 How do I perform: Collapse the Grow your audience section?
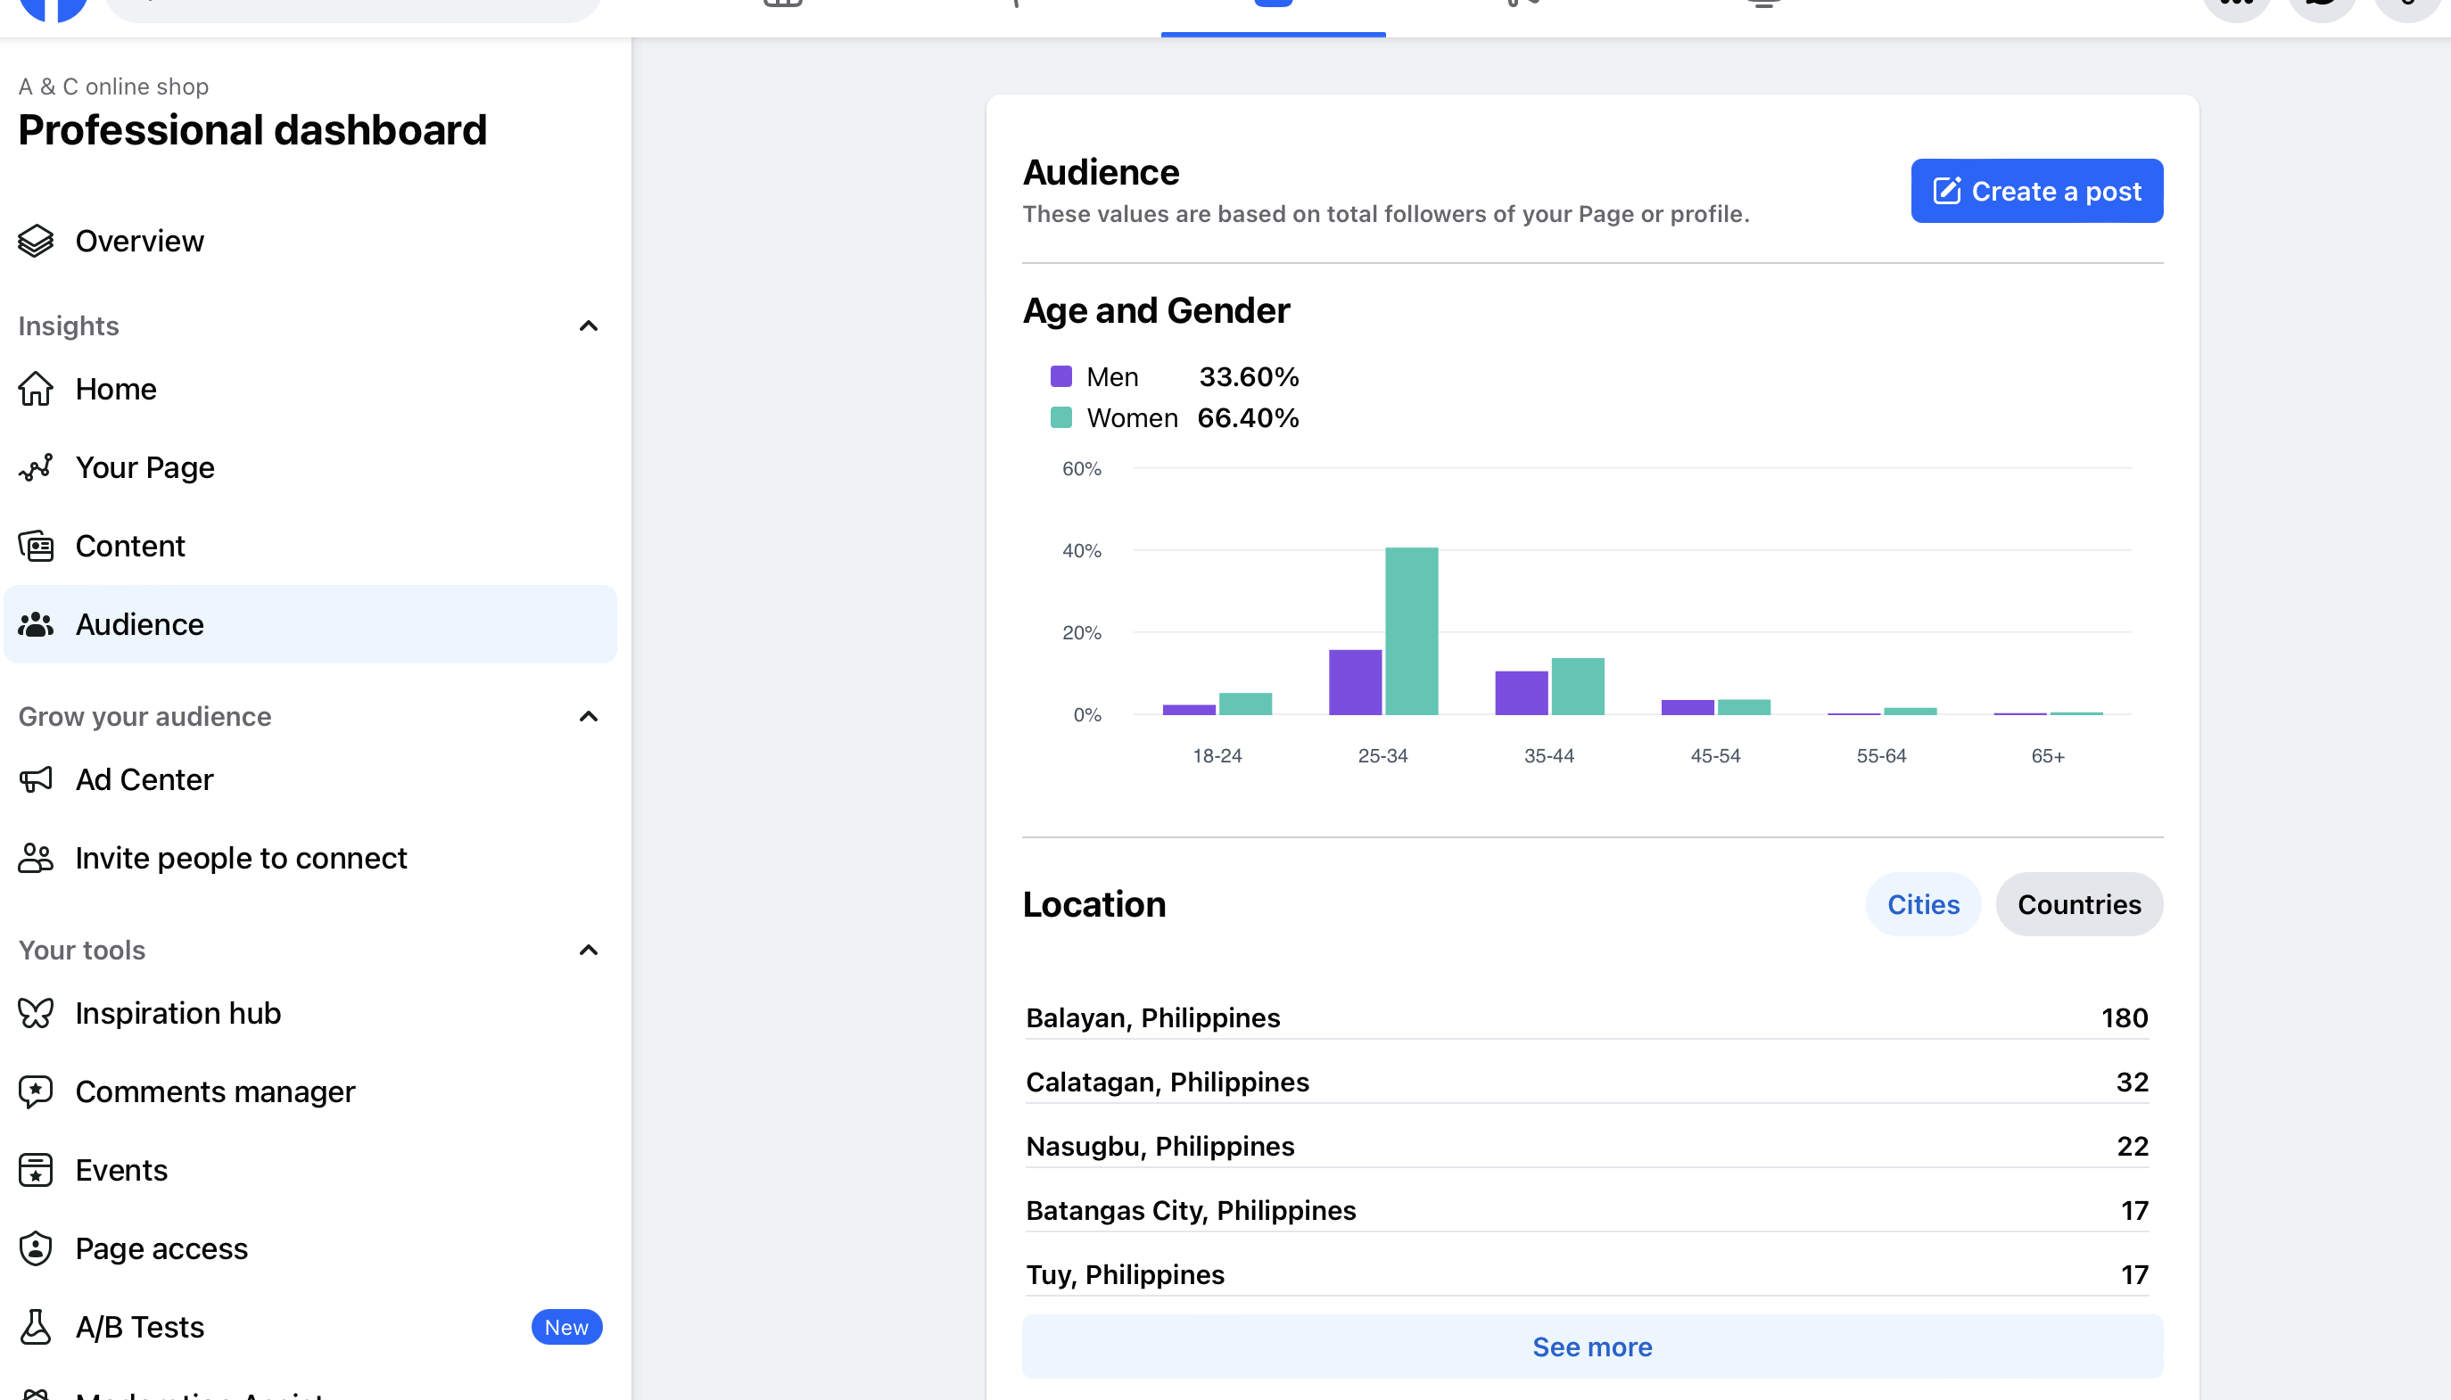pos(589,716)
